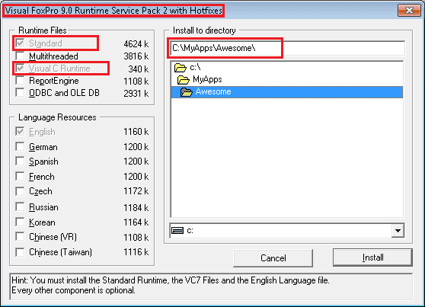Click the Cancel button
The width and height of the screenshot is (425, 307).
click(273, 258)
